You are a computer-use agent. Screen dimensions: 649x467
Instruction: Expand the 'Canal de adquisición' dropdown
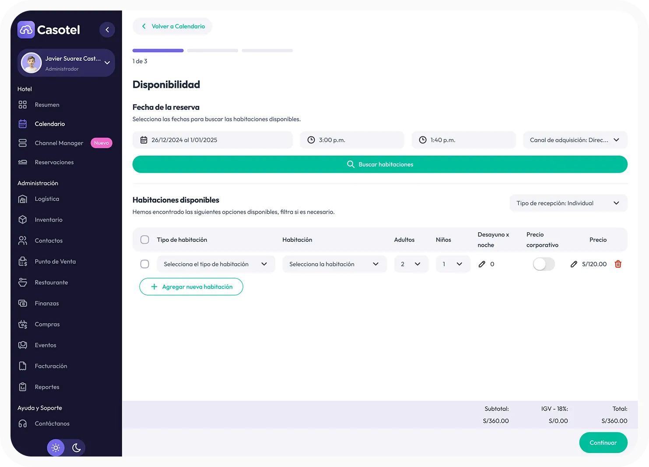[575, 140]
